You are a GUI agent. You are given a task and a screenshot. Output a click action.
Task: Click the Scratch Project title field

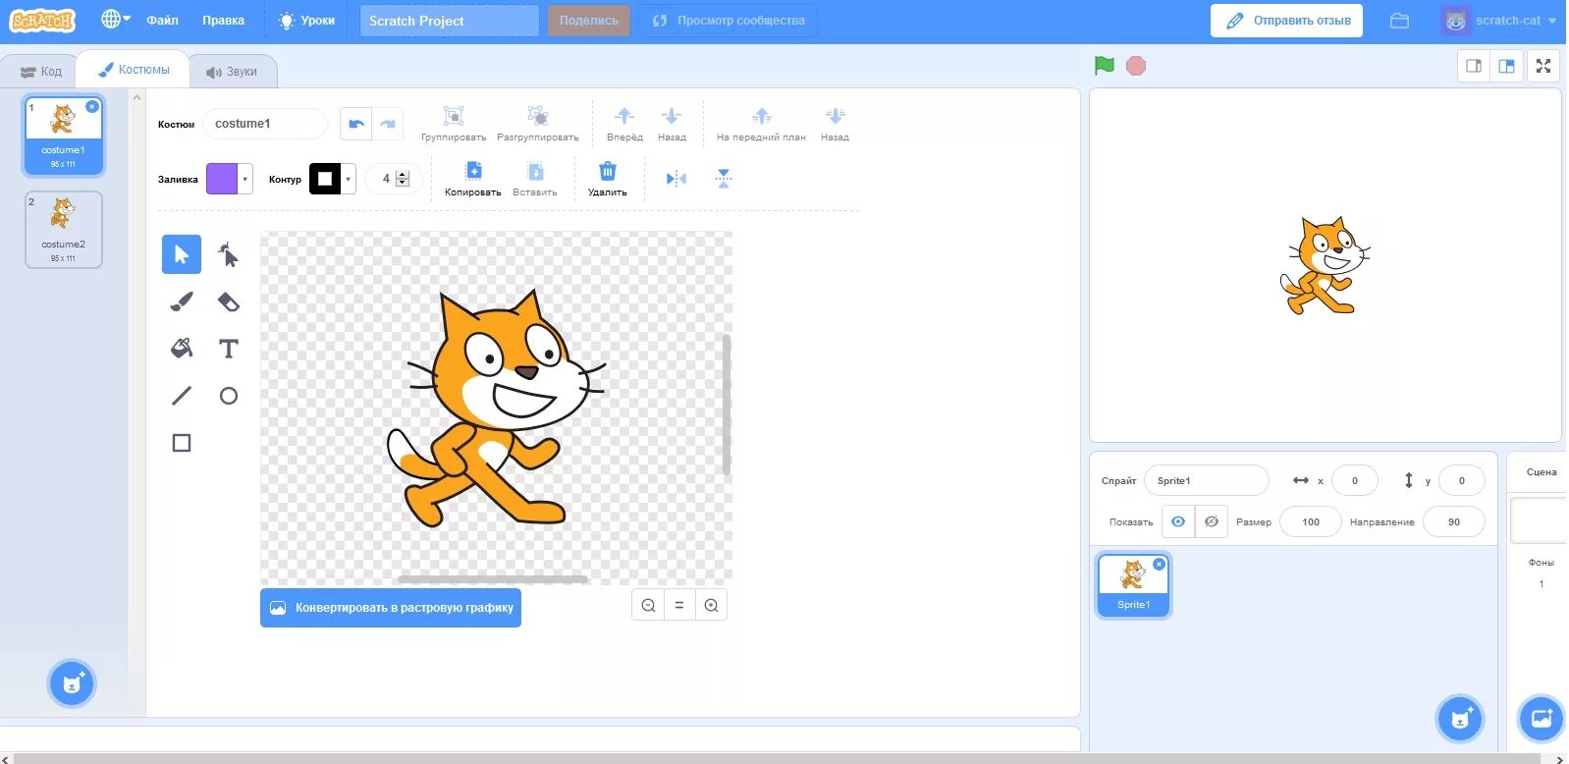tap(449, 21)
